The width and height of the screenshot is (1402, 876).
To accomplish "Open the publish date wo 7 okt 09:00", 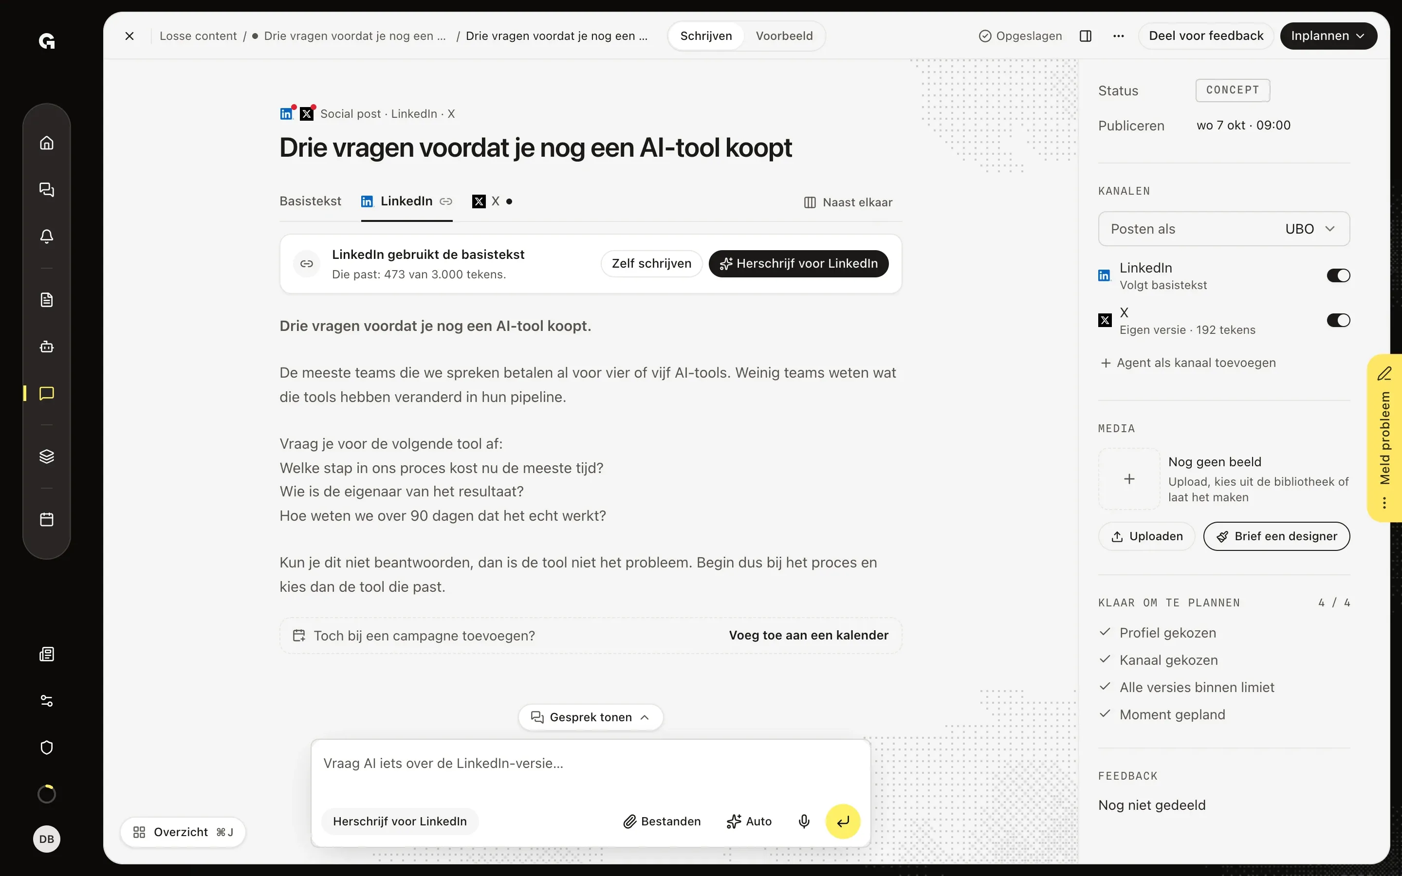I will (1243, 125).
